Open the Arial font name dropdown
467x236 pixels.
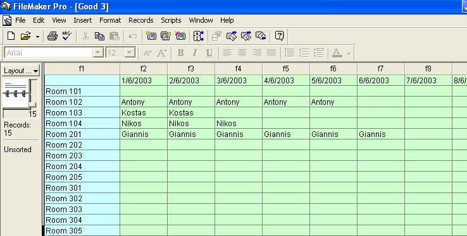(97, 53)
